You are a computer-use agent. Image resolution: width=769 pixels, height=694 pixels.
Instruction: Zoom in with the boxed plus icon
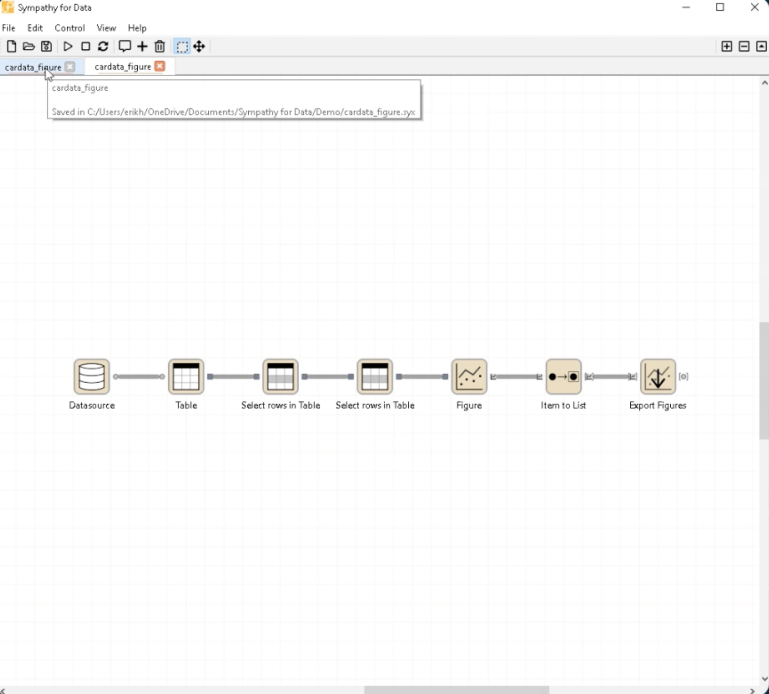727,46
